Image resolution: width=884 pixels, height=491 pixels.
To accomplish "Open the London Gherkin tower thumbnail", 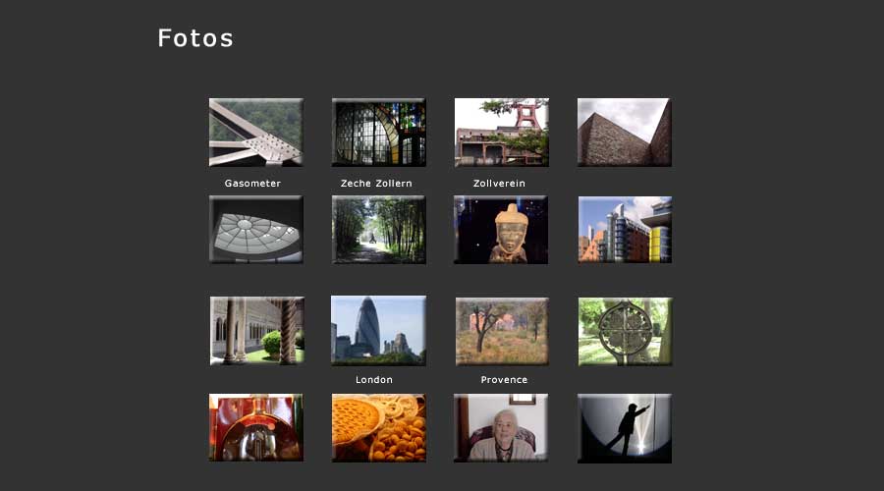I will pos(378,330).
